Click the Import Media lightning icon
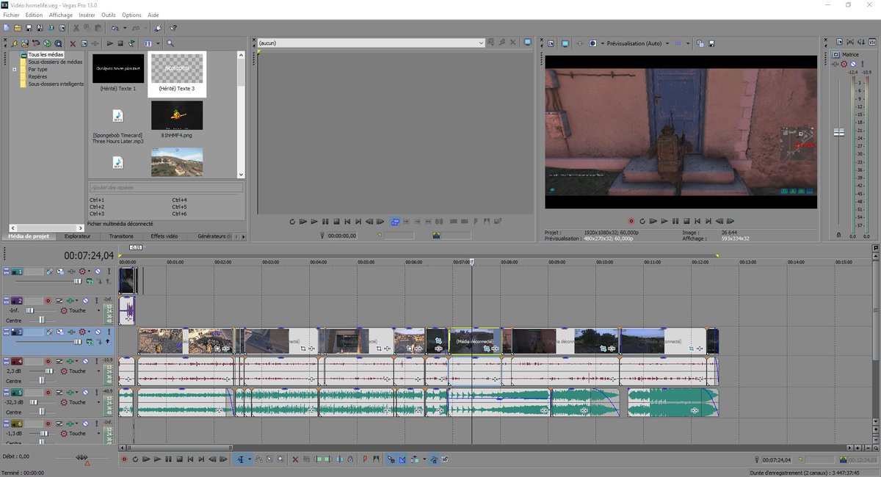Image resolution: width=881 pixels, height=477 pixels. click(x=14, y=43)
